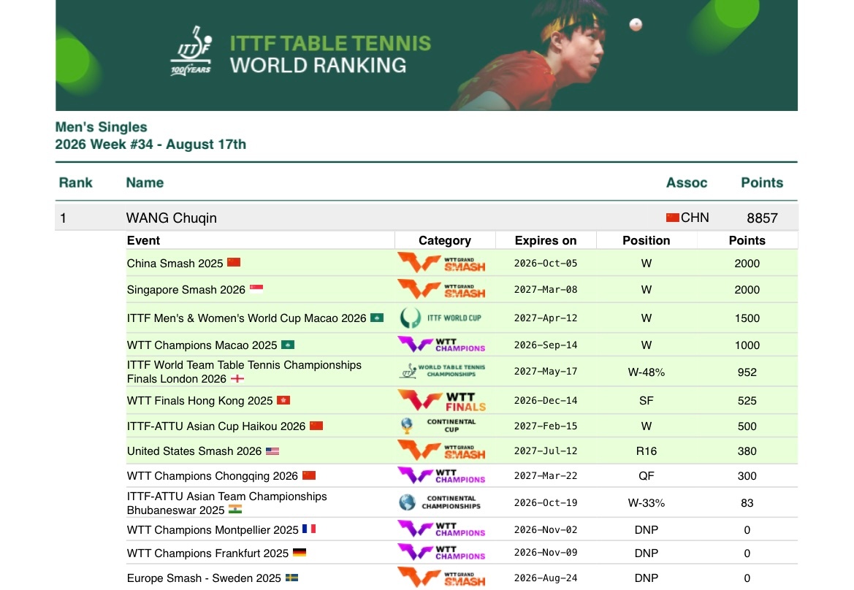Click the WTT Champions Frankfurt 2025 event name
This screenshot has width=854, height=590.
pos(207,553)
